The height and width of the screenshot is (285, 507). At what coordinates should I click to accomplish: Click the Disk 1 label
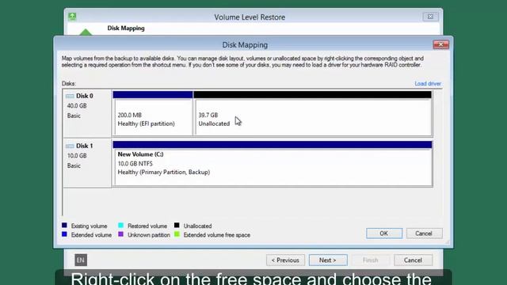tap(85, 146)
